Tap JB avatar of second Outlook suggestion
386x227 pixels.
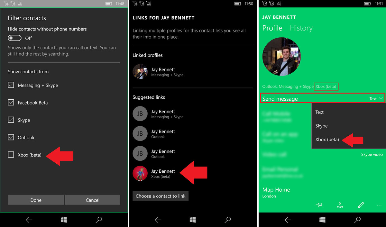tap(140, 154)
